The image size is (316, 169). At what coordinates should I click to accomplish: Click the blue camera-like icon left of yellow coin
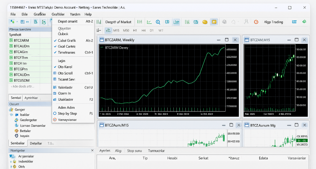[196, 22]
